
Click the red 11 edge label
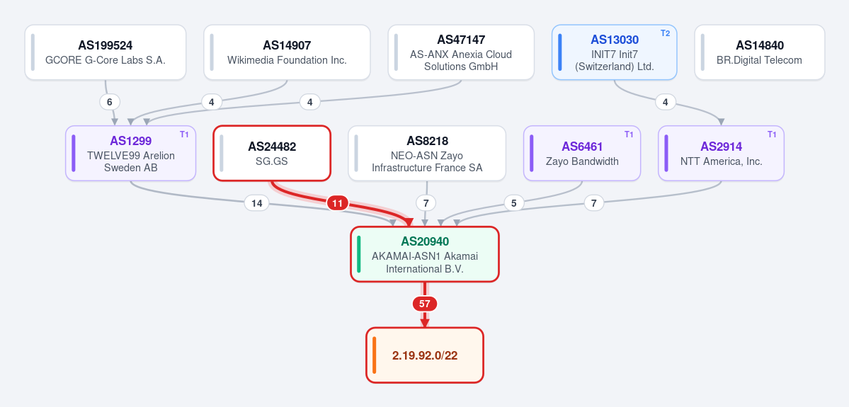pos(337,204)
